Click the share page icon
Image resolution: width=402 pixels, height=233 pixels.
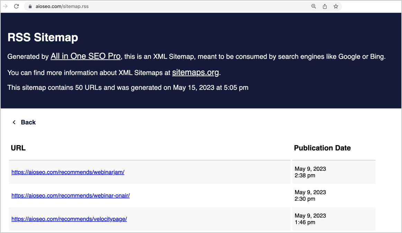point(325,7)
